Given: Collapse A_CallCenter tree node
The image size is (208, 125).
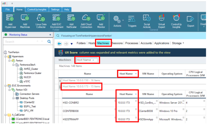Looking at the screenshot, I should point(6,115).
